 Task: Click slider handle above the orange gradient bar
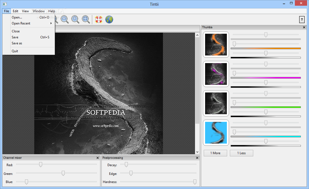tap(234, 44)
